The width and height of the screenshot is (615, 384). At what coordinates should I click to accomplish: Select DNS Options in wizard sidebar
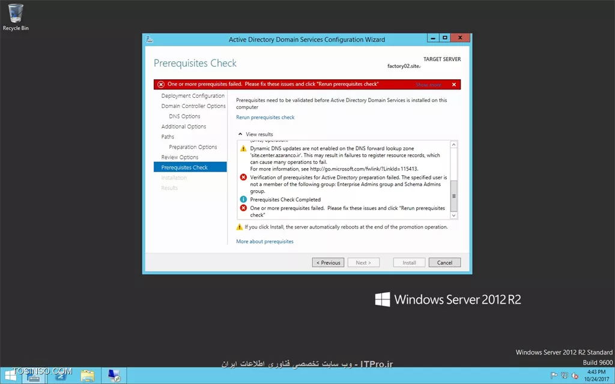pos(184,116)
